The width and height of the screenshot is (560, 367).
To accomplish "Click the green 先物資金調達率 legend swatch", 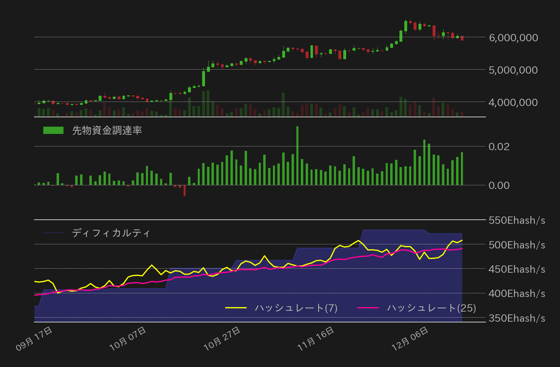I will click(53, 131).
